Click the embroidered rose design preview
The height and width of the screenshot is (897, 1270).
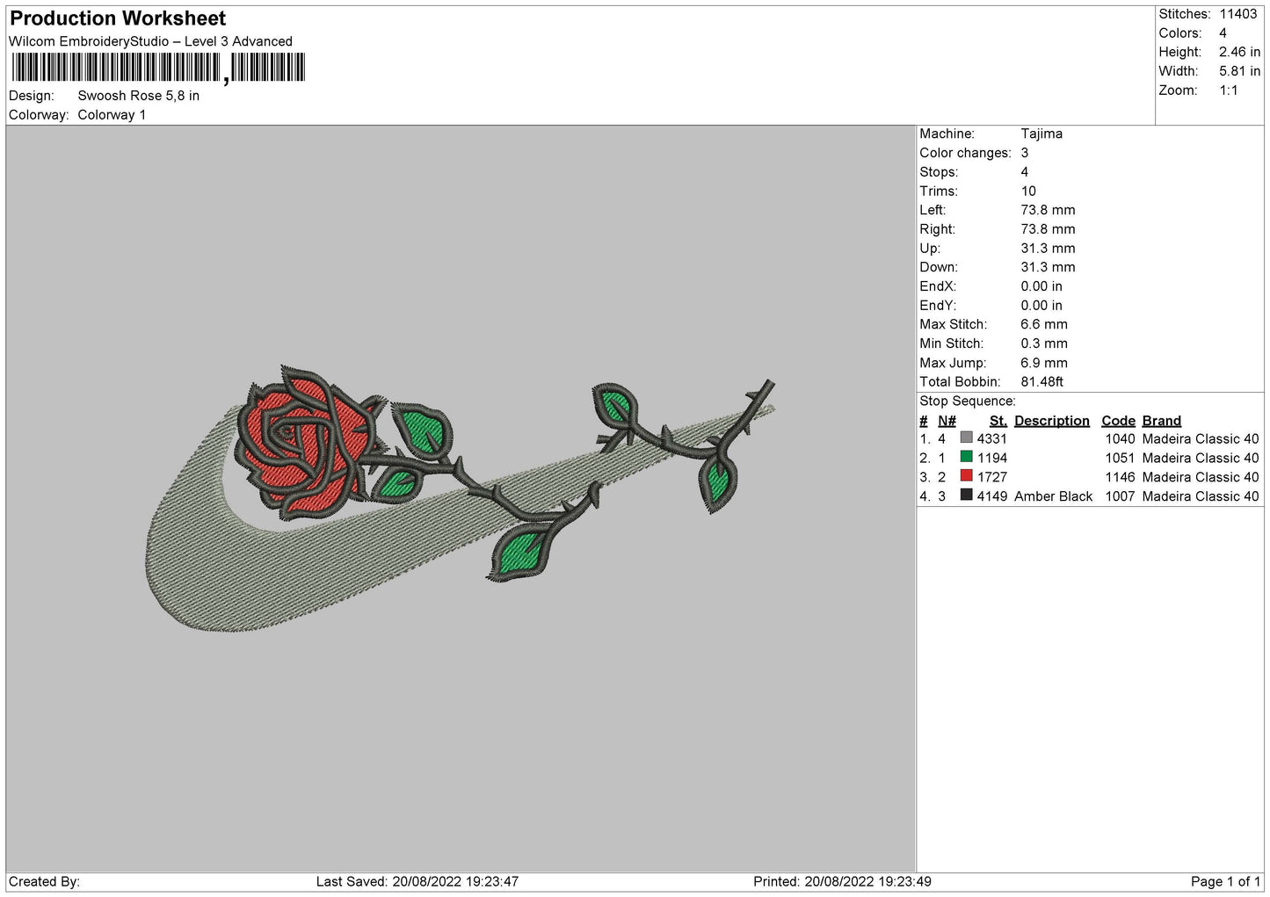[460, 498]
